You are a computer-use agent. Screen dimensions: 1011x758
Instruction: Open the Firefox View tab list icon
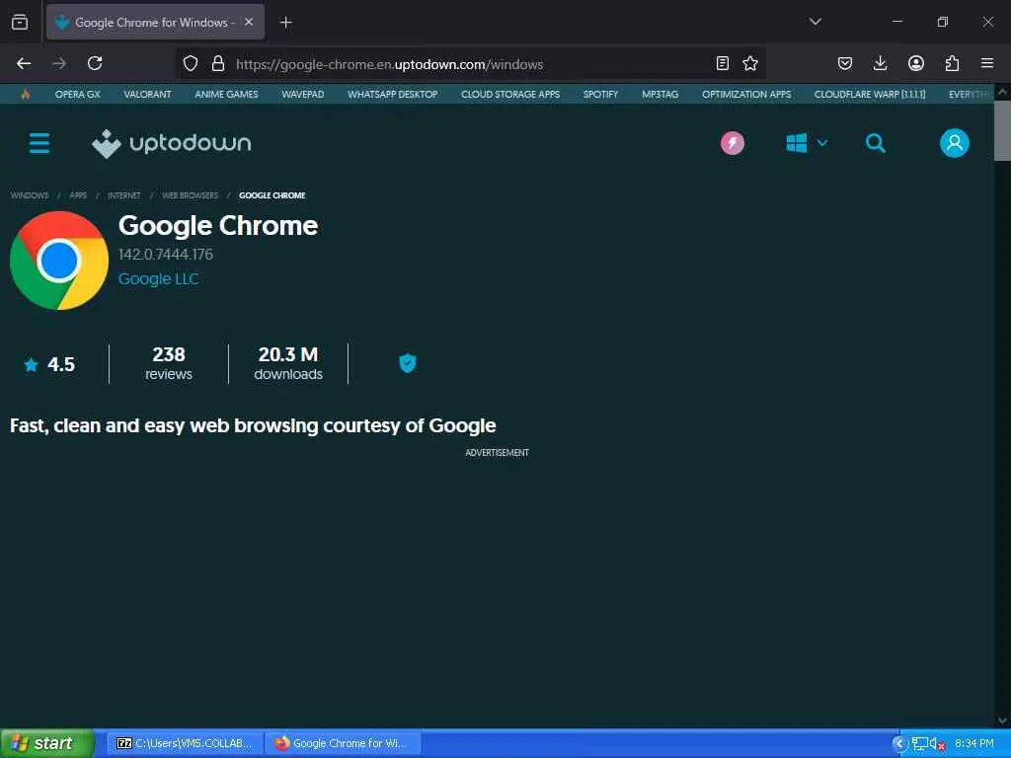[x=20, y=22]
